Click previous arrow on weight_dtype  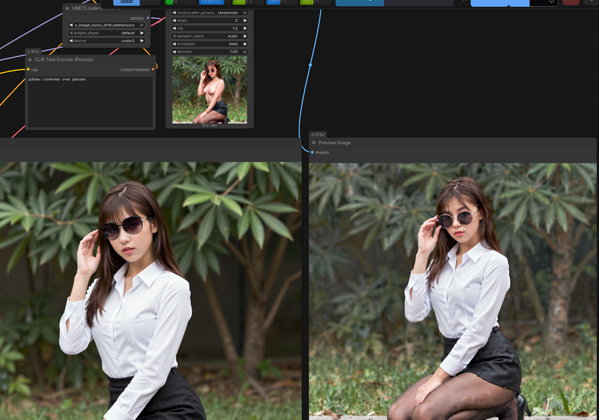pos(71,33)
